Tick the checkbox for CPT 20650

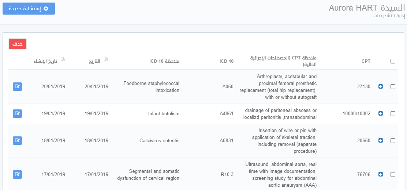pyautogui.click(x=393, y=140)
